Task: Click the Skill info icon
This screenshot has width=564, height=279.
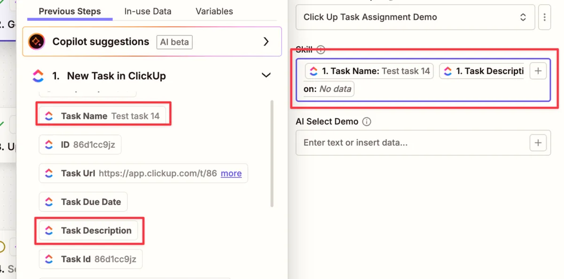Action: pyautogui.click(x=321, y=50)
